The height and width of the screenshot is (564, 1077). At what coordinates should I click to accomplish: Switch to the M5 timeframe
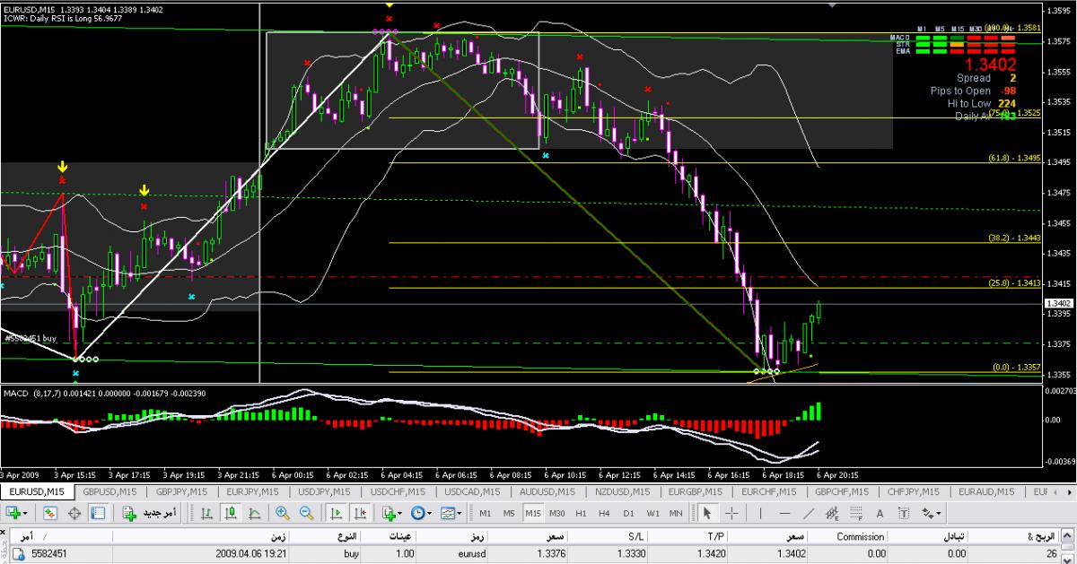[x=509, y=513]
